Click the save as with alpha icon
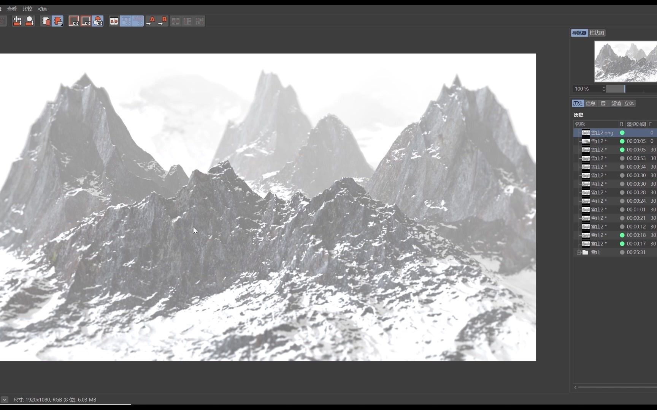This screenshot has width=657, height=410. (x=30, y=21)
